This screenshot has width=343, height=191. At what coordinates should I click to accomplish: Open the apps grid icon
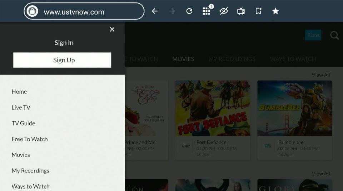tap(207, 10)
